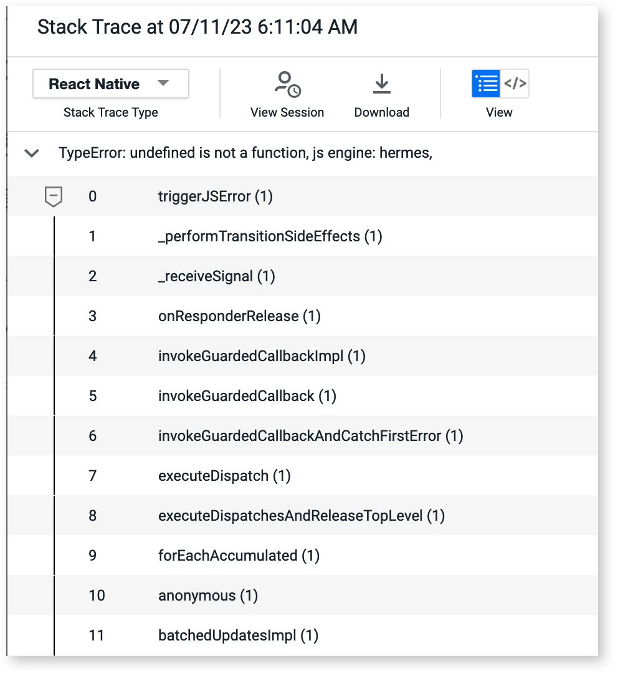The width and height of the screenshot is (628, 691).
Task: Select the onResponderRelease frame
Action: [303, 316]
